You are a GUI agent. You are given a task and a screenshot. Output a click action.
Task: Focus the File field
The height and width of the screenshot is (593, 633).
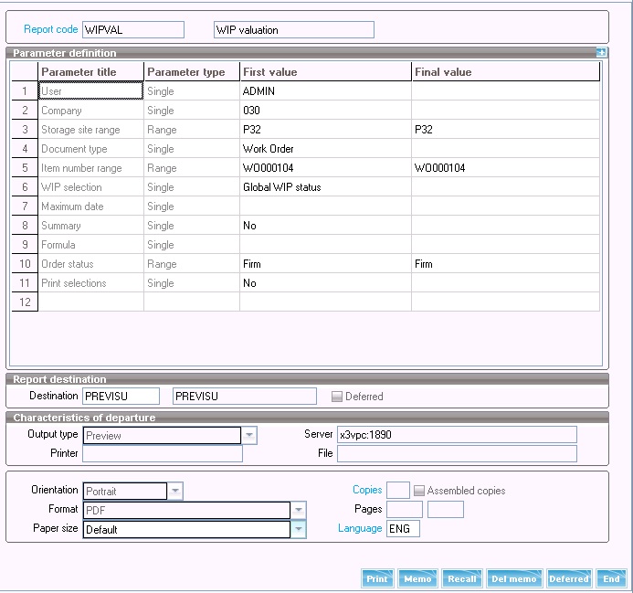[x=457, y=453]
